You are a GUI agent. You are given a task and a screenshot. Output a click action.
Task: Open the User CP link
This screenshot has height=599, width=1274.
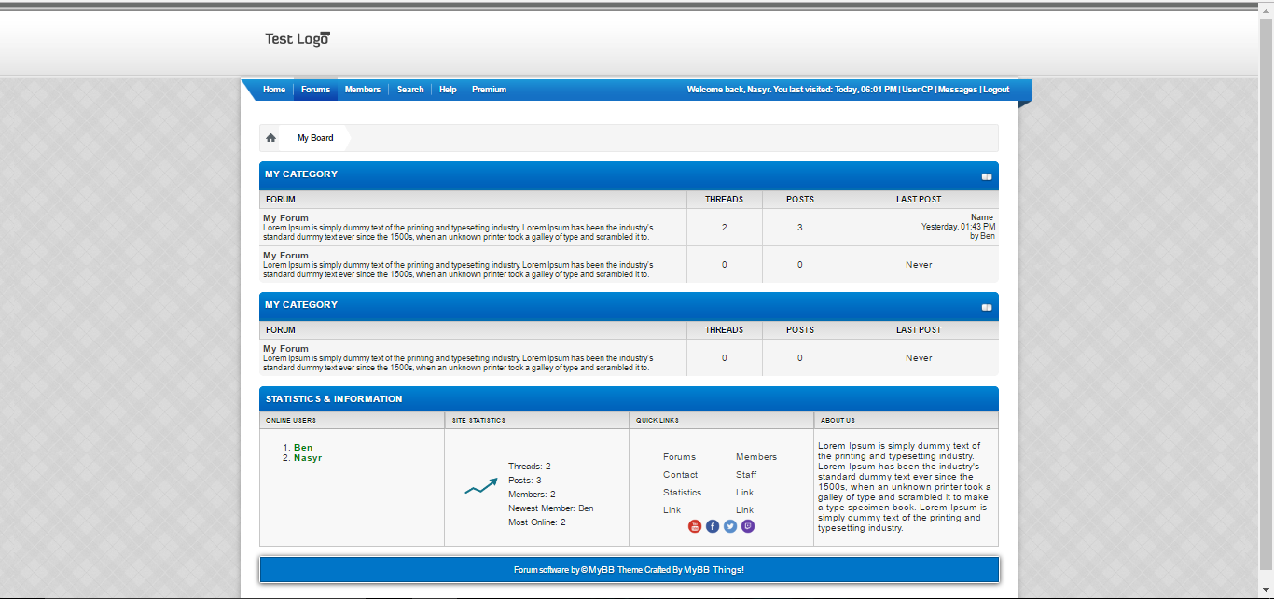click(917, 90)
